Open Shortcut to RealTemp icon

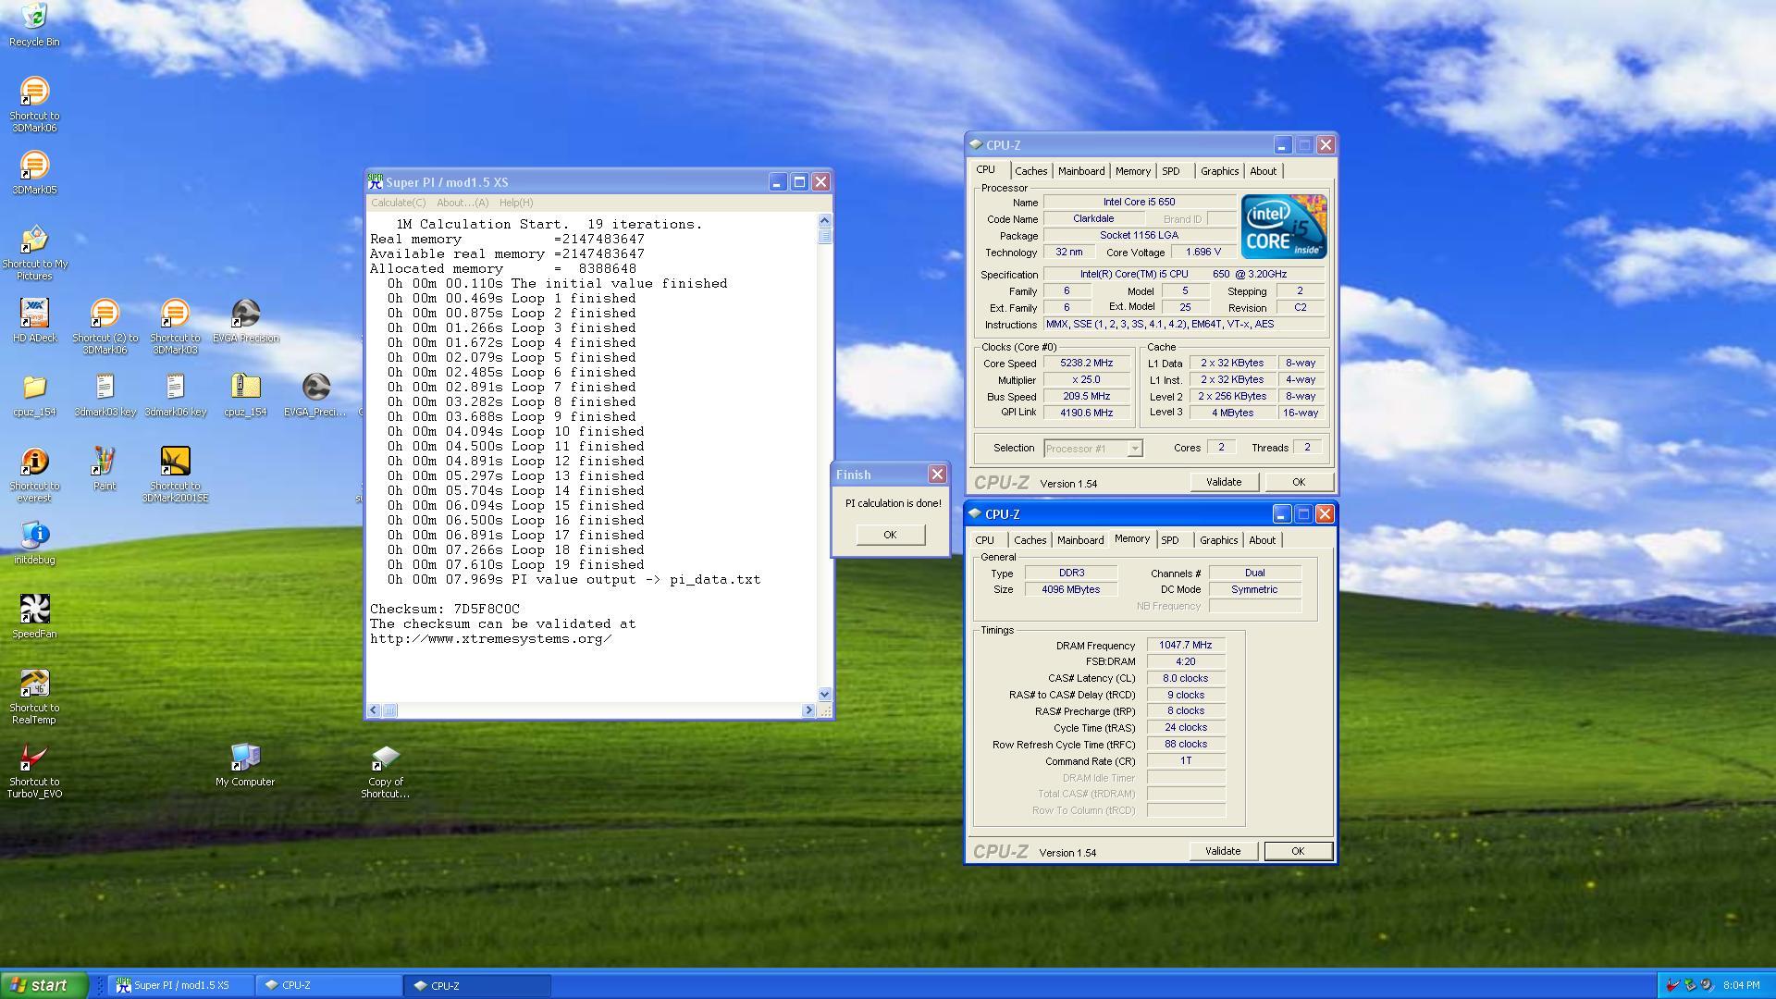[x=34, y=684]
